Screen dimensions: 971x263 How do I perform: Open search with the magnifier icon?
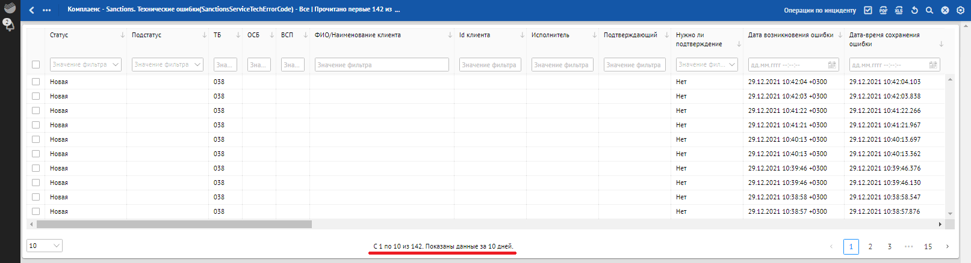click(929, 10)
